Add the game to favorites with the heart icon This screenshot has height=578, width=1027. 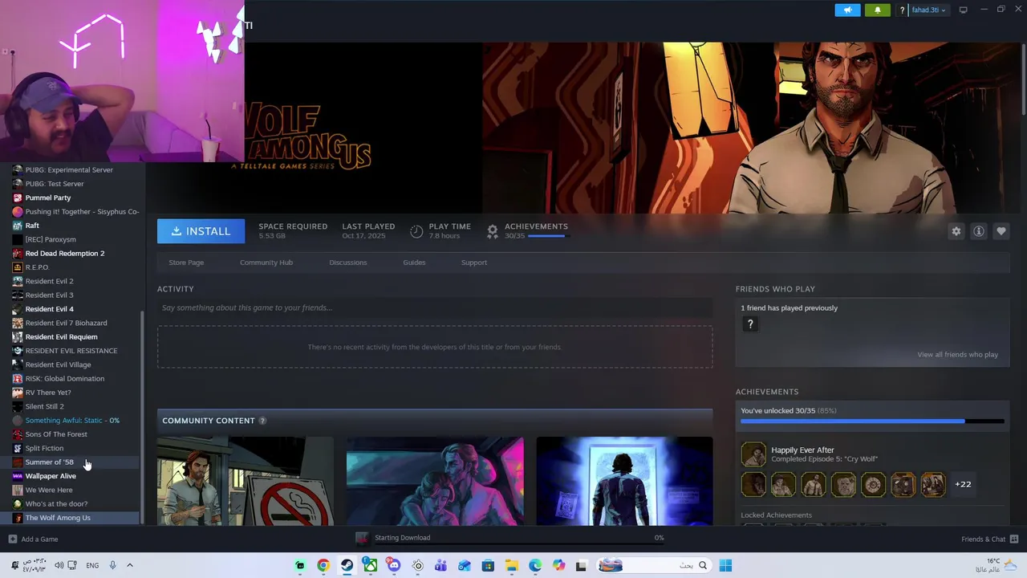pyautogui.click(x=1001, y=231)
